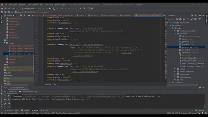Click the Database refresh icon
Screen dimensions: 208x117
[177, 19]
